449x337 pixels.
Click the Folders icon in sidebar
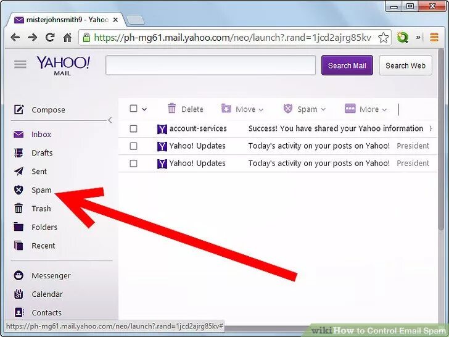point(19,227)
